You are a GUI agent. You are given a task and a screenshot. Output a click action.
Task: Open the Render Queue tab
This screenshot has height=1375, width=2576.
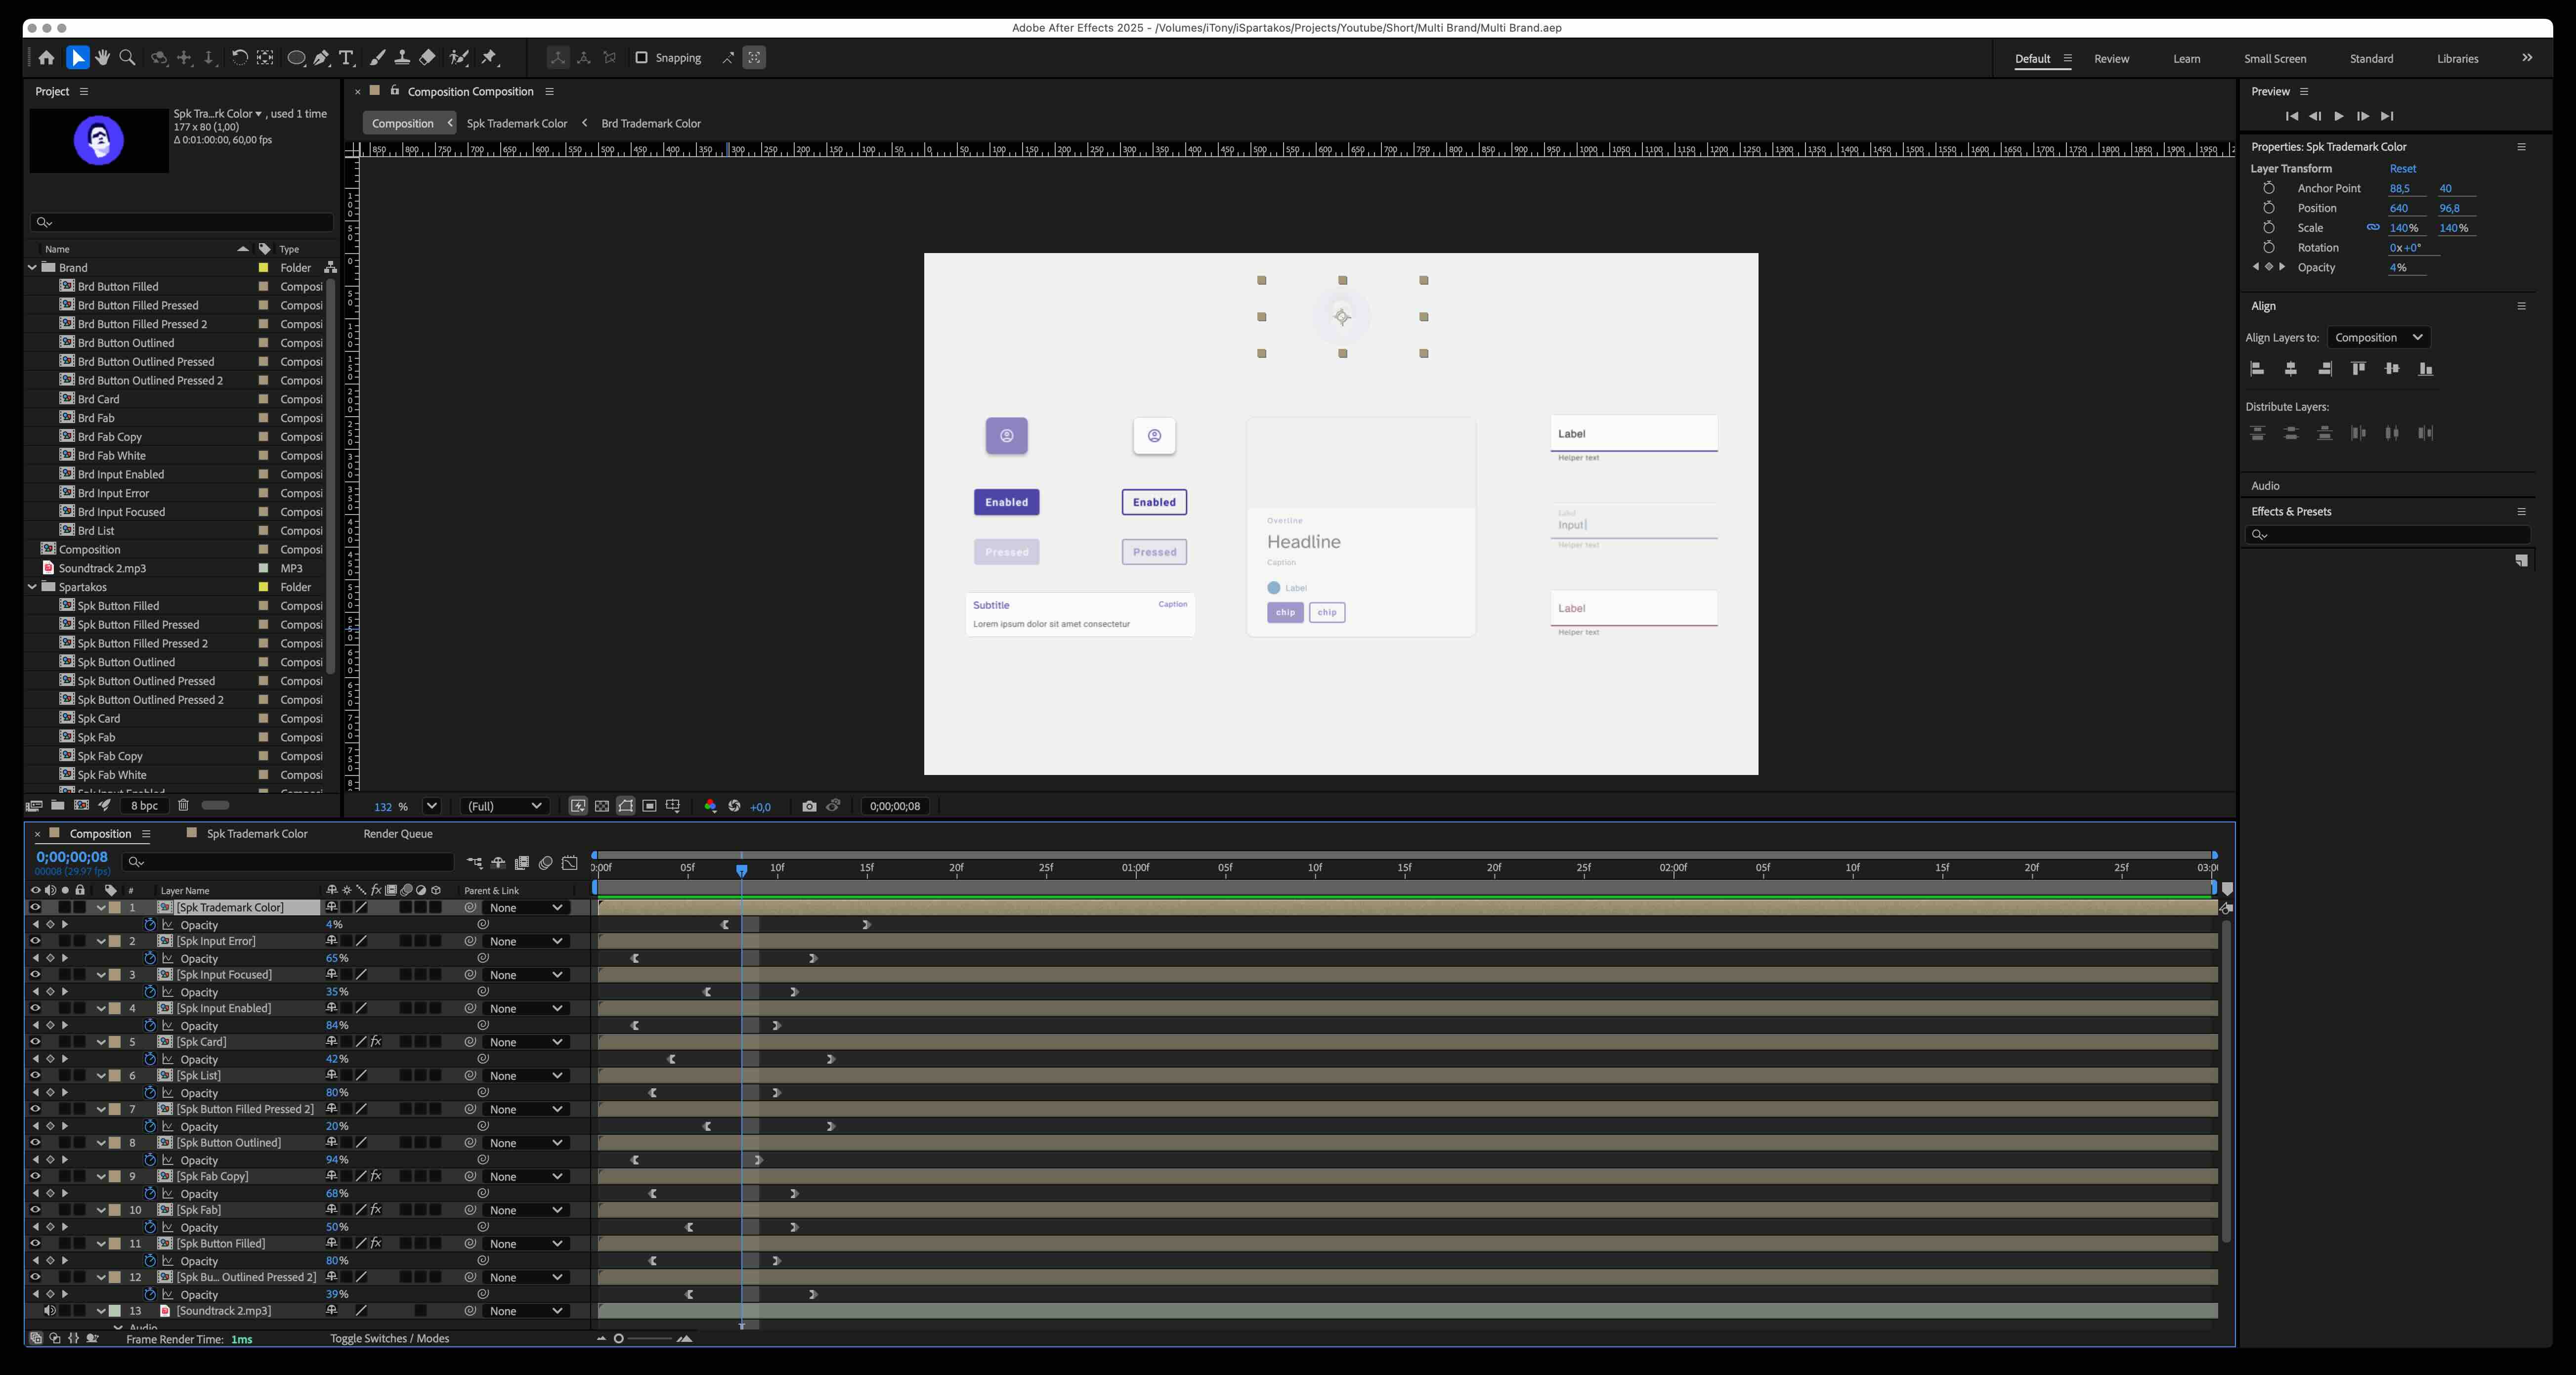(x=397, y=834)
